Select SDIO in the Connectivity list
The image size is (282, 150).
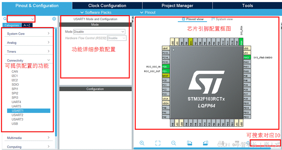(15, 84)
